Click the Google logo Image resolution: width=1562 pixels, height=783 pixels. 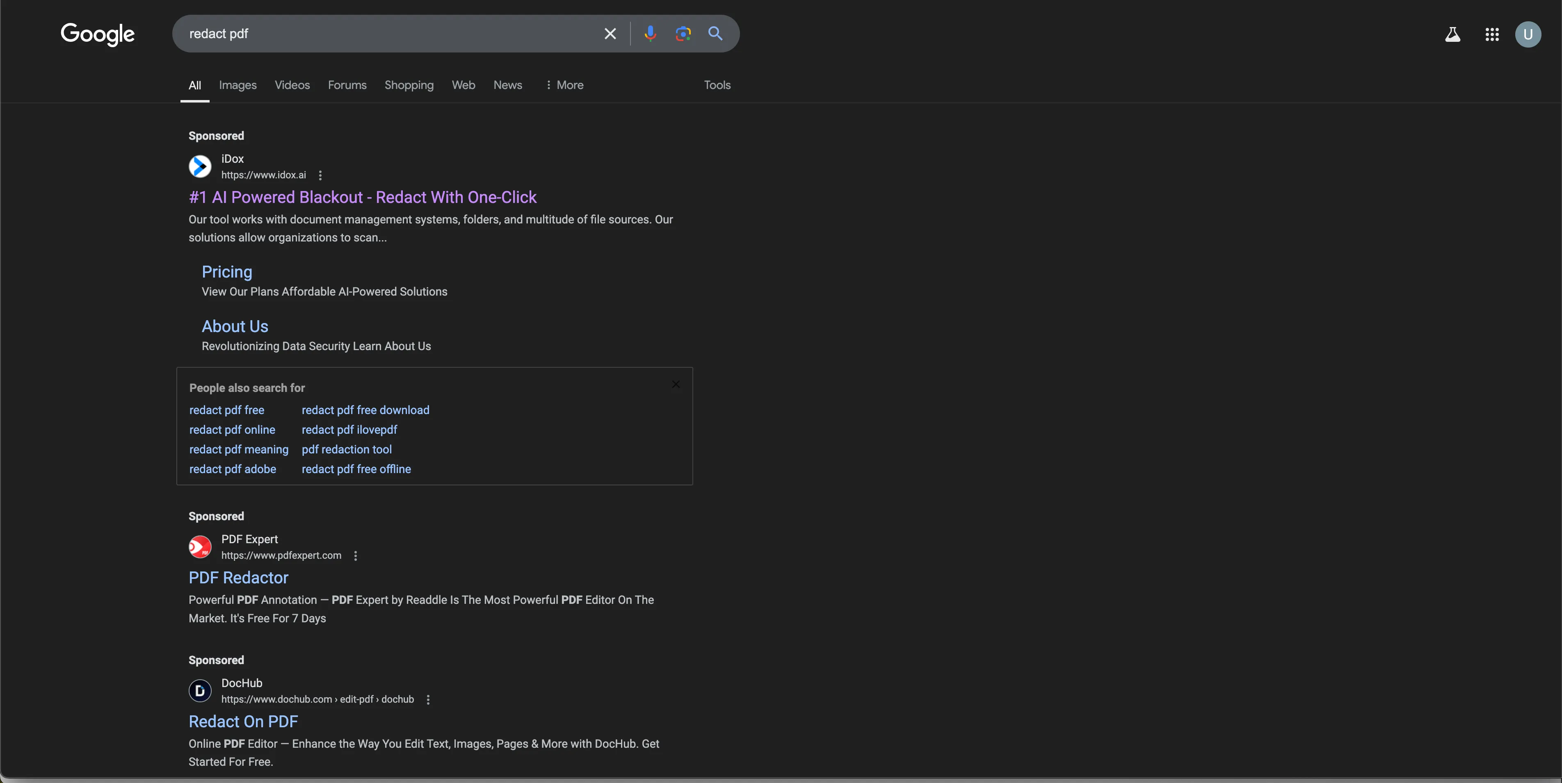coord(98,34)
